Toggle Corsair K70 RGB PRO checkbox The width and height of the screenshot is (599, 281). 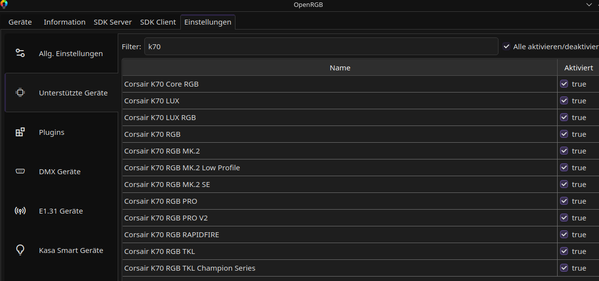coord(565,201)
